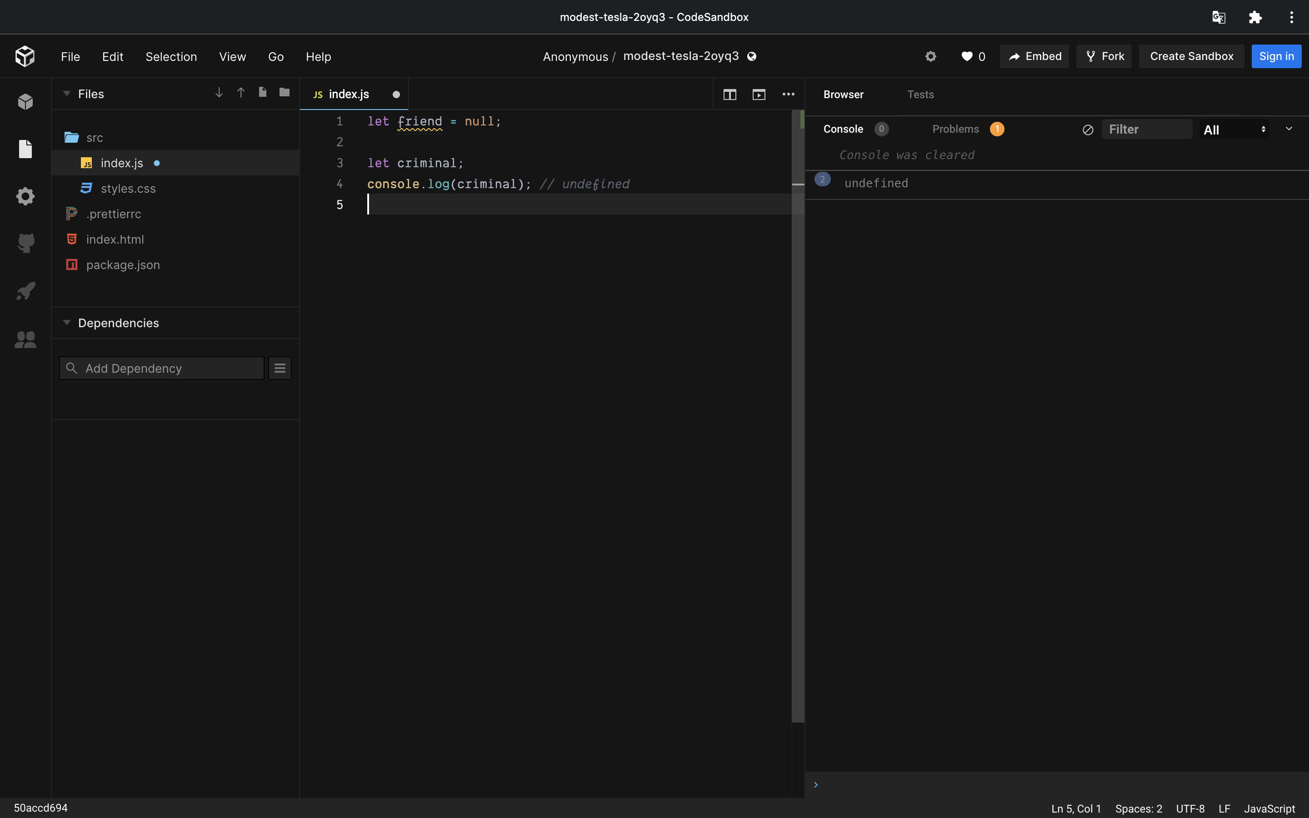1309x818 pixels.
Task: Switch to the Browser tab
Action: [843, 95]
